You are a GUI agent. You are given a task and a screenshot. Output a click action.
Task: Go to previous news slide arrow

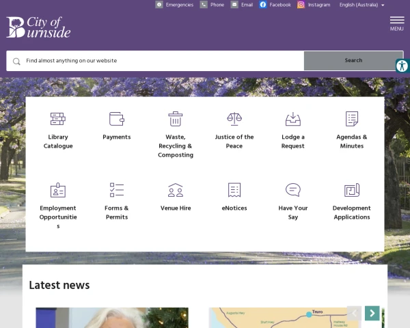(354, 313)
